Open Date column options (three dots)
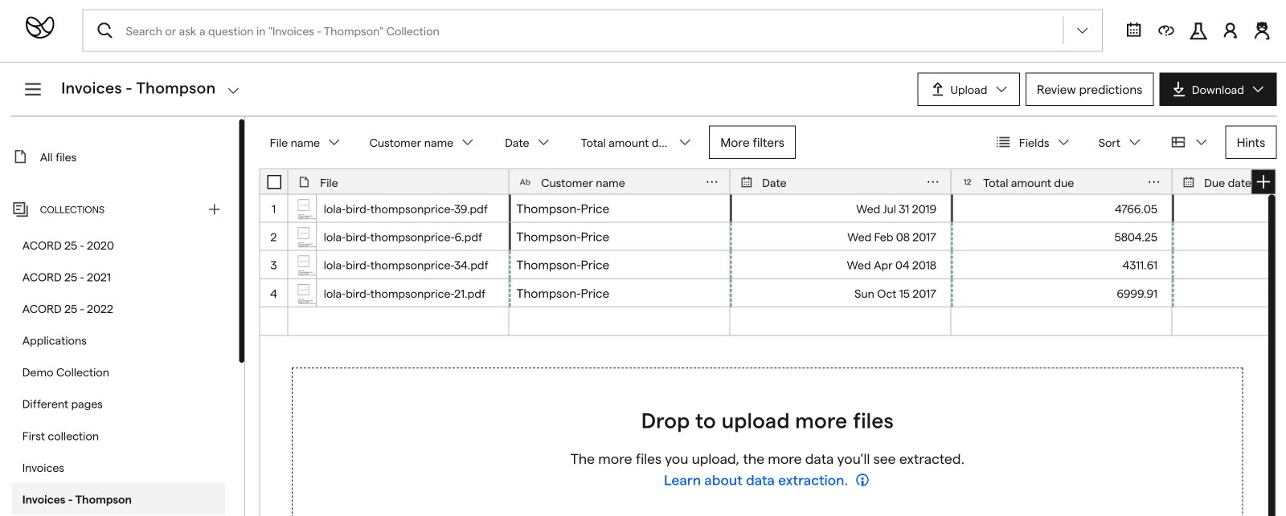The image size is (1286, 516). pyautogui.click(x=932, y=182)
